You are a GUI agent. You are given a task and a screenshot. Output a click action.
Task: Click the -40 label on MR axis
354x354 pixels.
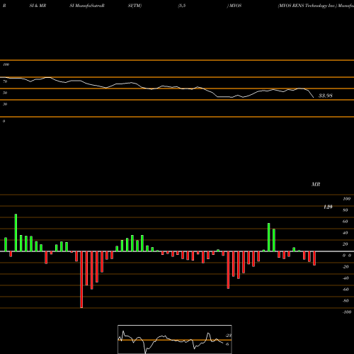346,278
